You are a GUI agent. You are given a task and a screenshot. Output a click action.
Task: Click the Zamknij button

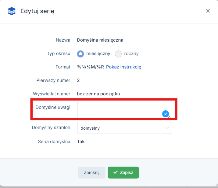pos(92,172)
